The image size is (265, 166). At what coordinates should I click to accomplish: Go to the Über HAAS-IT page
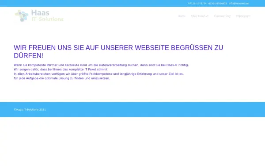point(200,16)
